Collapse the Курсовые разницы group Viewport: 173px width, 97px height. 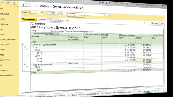coord(25,64)
